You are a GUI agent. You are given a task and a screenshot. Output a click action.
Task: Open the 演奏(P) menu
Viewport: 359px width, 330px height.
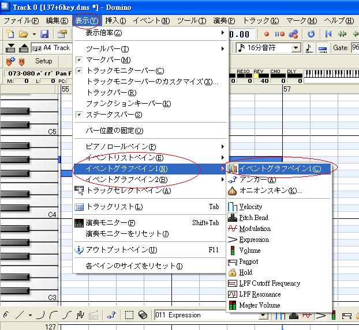[x=224, y=21]
